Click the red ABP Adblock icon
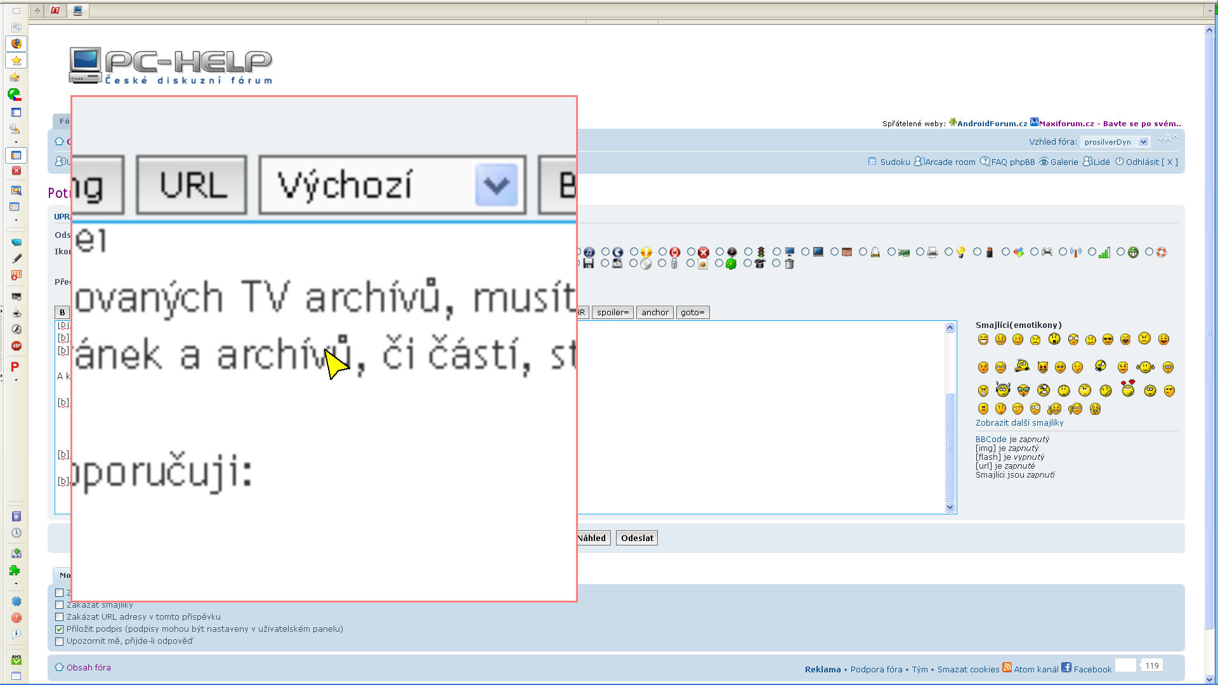The image size is (1218, 685). coord(16,346)
